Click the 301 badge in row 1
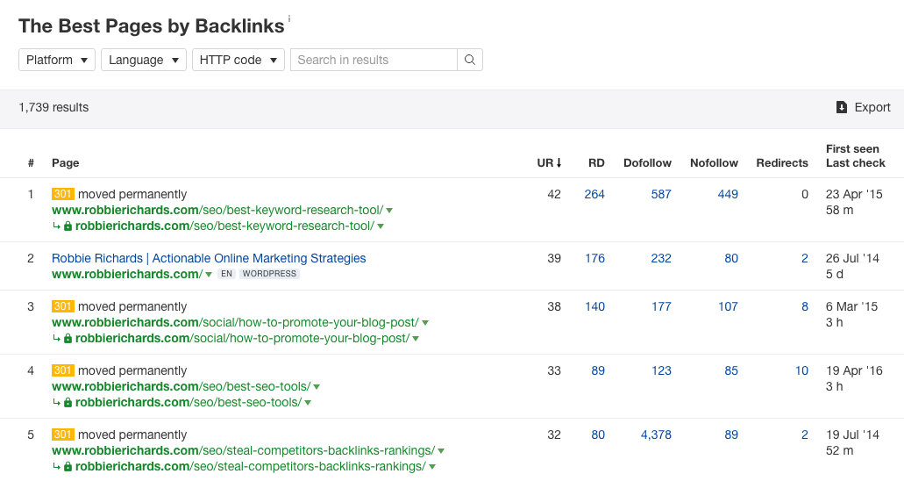904x481 pixels. (63, 194)
